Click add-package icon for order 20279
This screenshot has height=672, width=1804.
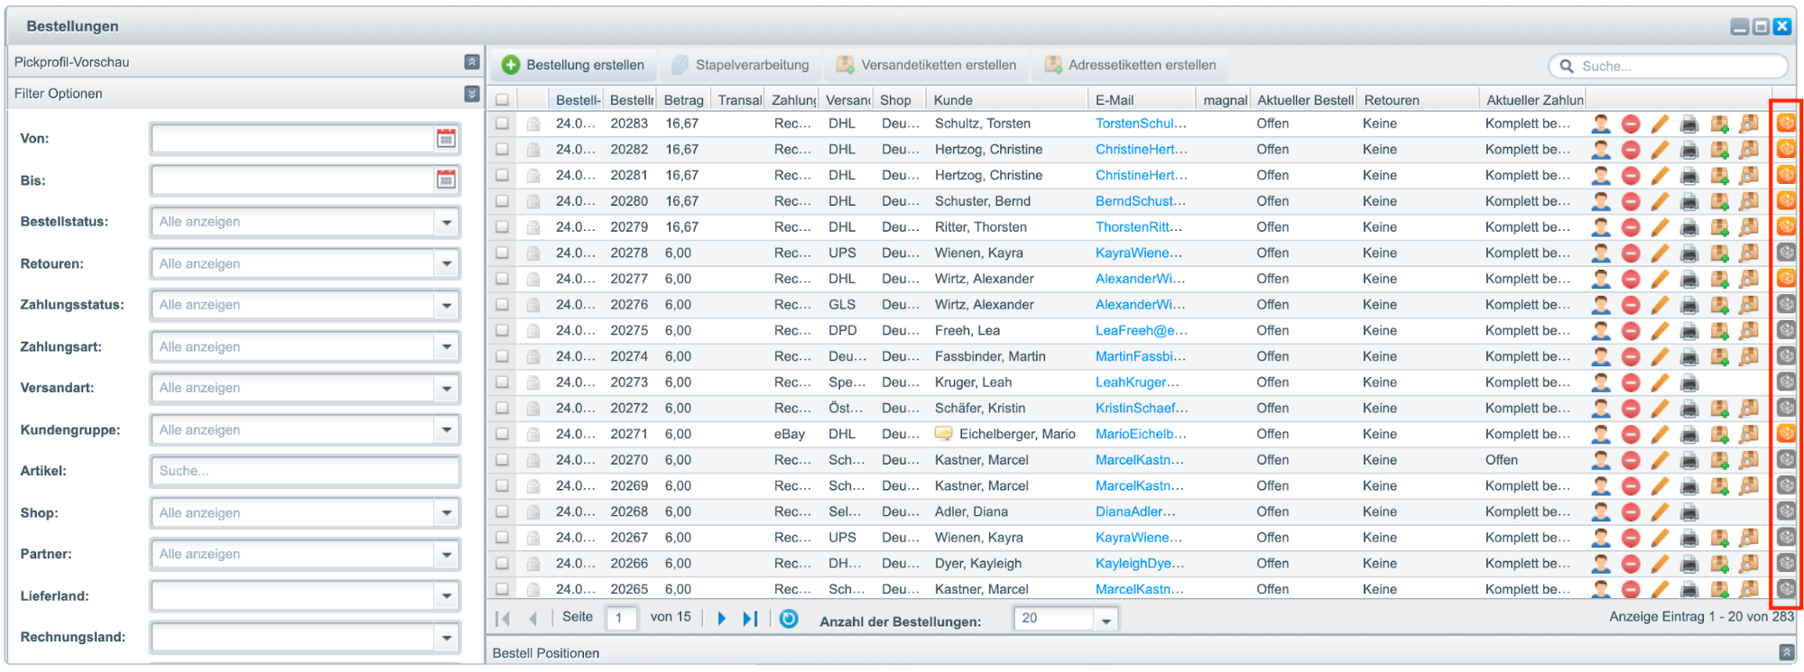pos(1719,227)
